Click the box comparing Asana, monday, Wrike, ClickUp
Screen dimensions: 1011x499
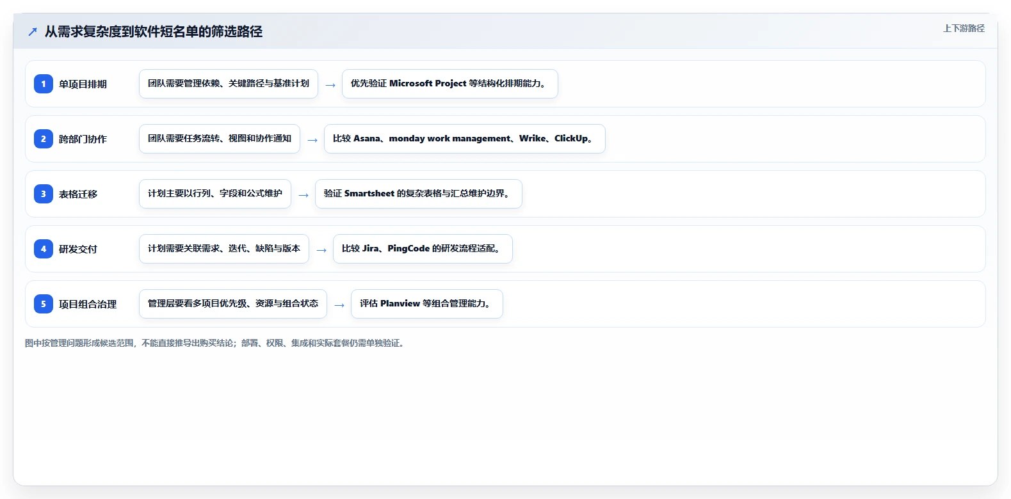pos(465,139)
